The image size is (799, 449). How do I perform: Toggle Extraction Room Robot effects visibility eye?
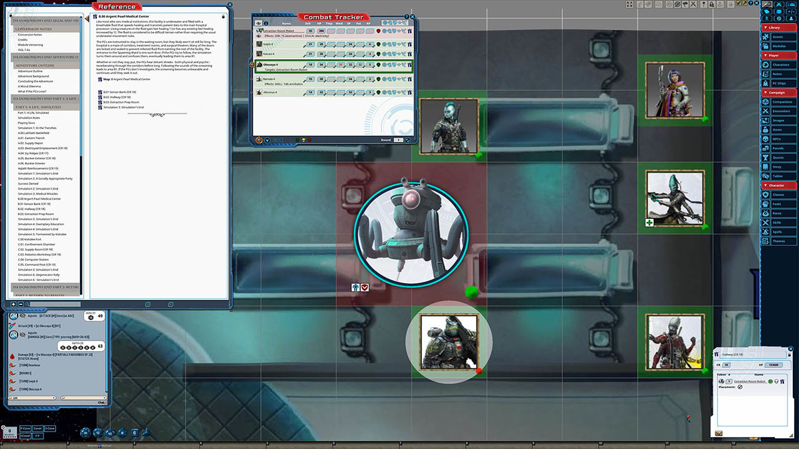258,37
